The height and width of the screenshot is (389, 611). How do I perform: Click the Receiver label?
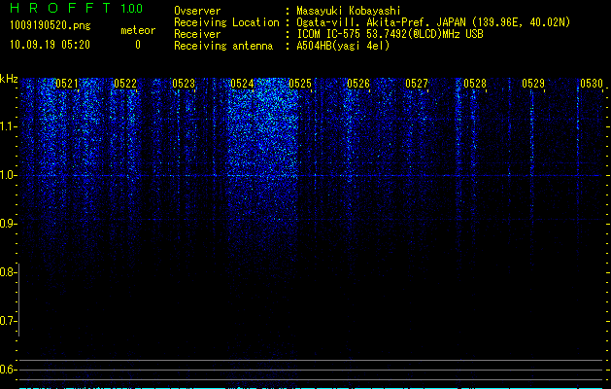[x=197, y=34]
